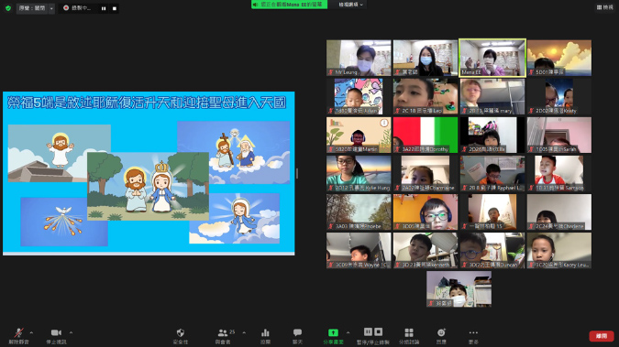Select the 2D02 Kristy video tile
The image size is (619, 347).
point(559,97)
